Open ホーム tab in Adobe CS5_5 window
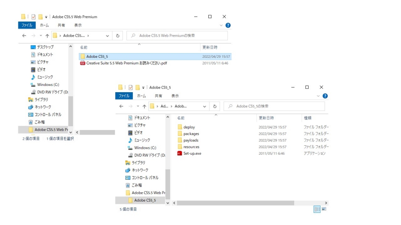The height and width of the screenshot is (225, 401). [141, 96]
